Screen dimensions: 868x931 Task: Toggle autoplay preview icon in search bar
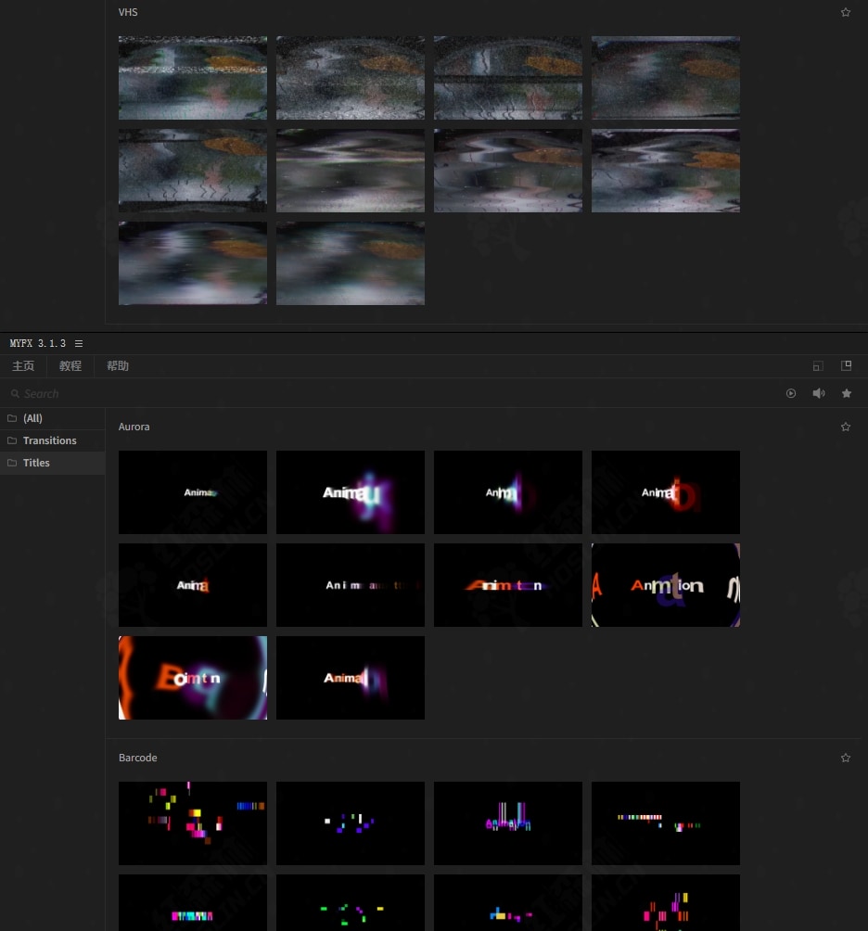791,393
